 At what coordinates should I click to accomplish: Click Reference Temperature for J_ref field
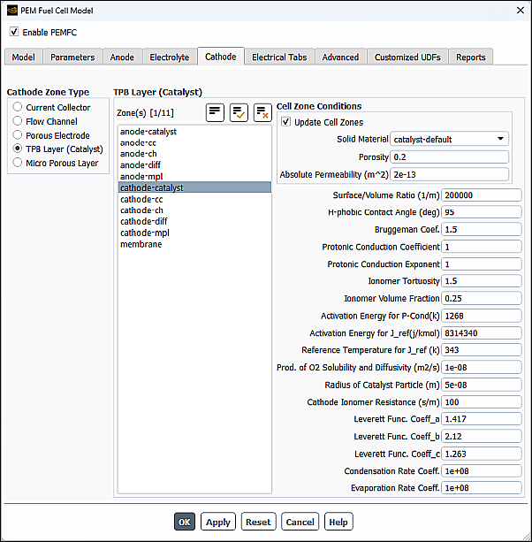pyautogui.click(x=482, y=350)
